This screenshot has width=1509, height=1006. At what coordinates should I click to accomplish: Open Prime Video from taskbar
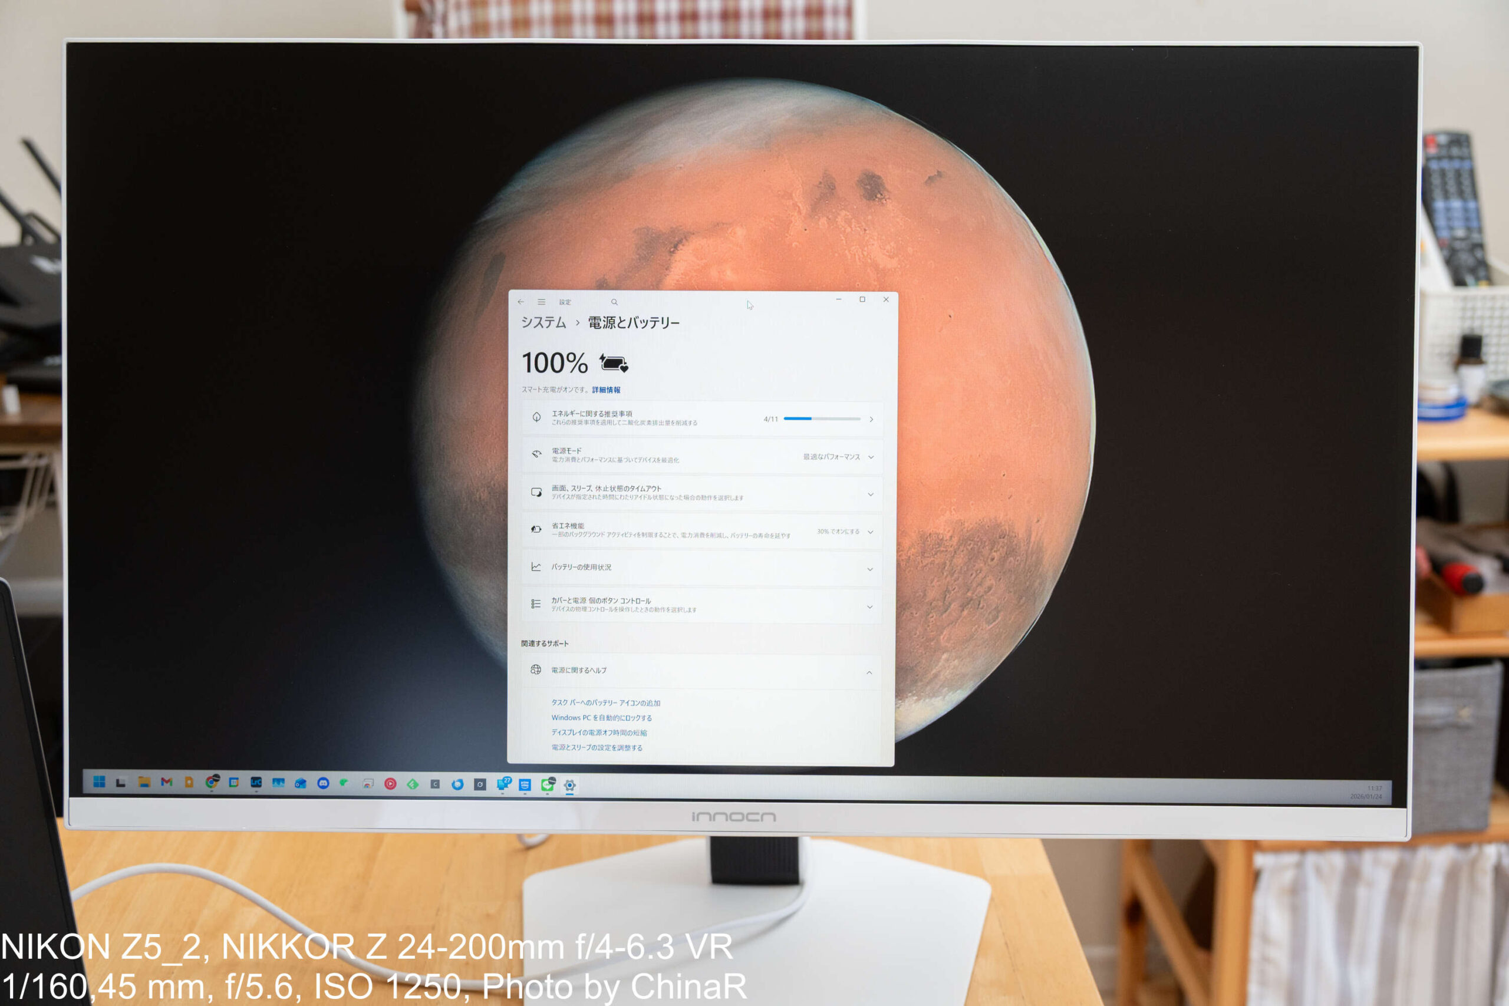[x=525, y=784]
